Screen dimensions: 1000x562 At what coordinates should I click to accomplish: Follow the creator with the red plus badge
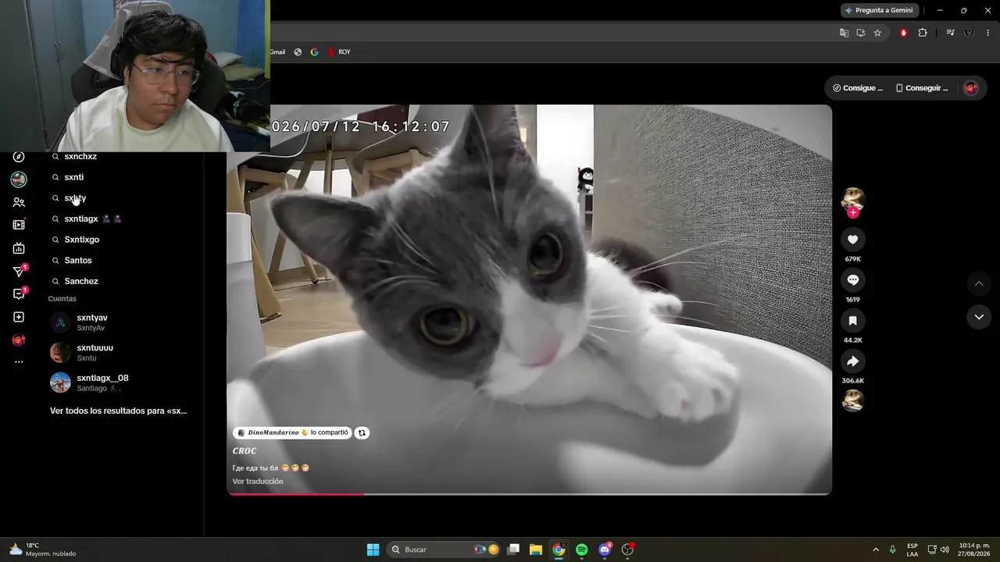point(852,212)
